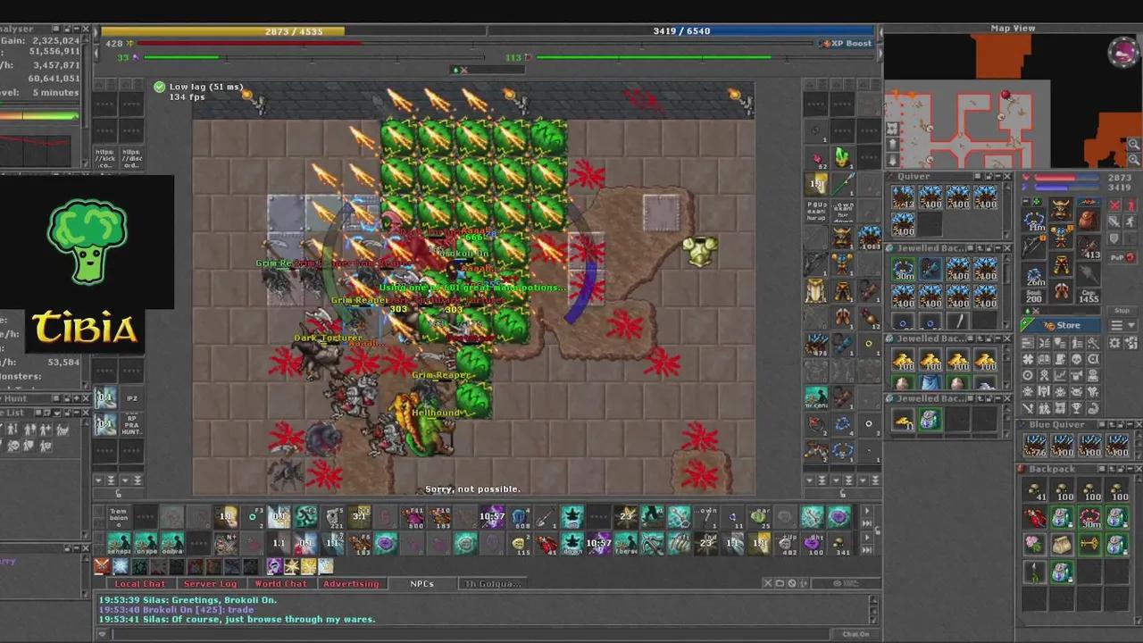Open the gear settings icon

pyautogui.click(x=1114, y=344)
